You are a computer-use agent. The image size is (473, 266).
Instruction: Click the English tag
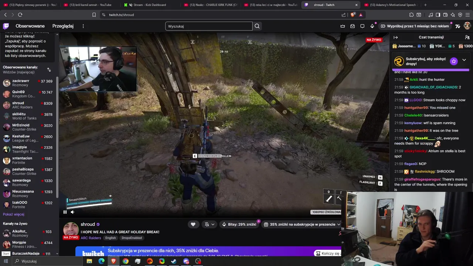[110, 238]
